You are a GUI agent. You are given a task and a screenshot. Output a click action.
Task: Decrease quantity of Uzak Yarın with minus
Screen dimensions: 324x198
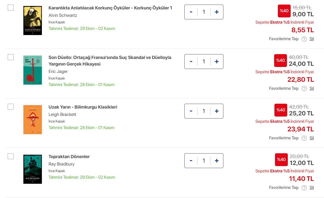pyautogui.click(x=191, y=111)
